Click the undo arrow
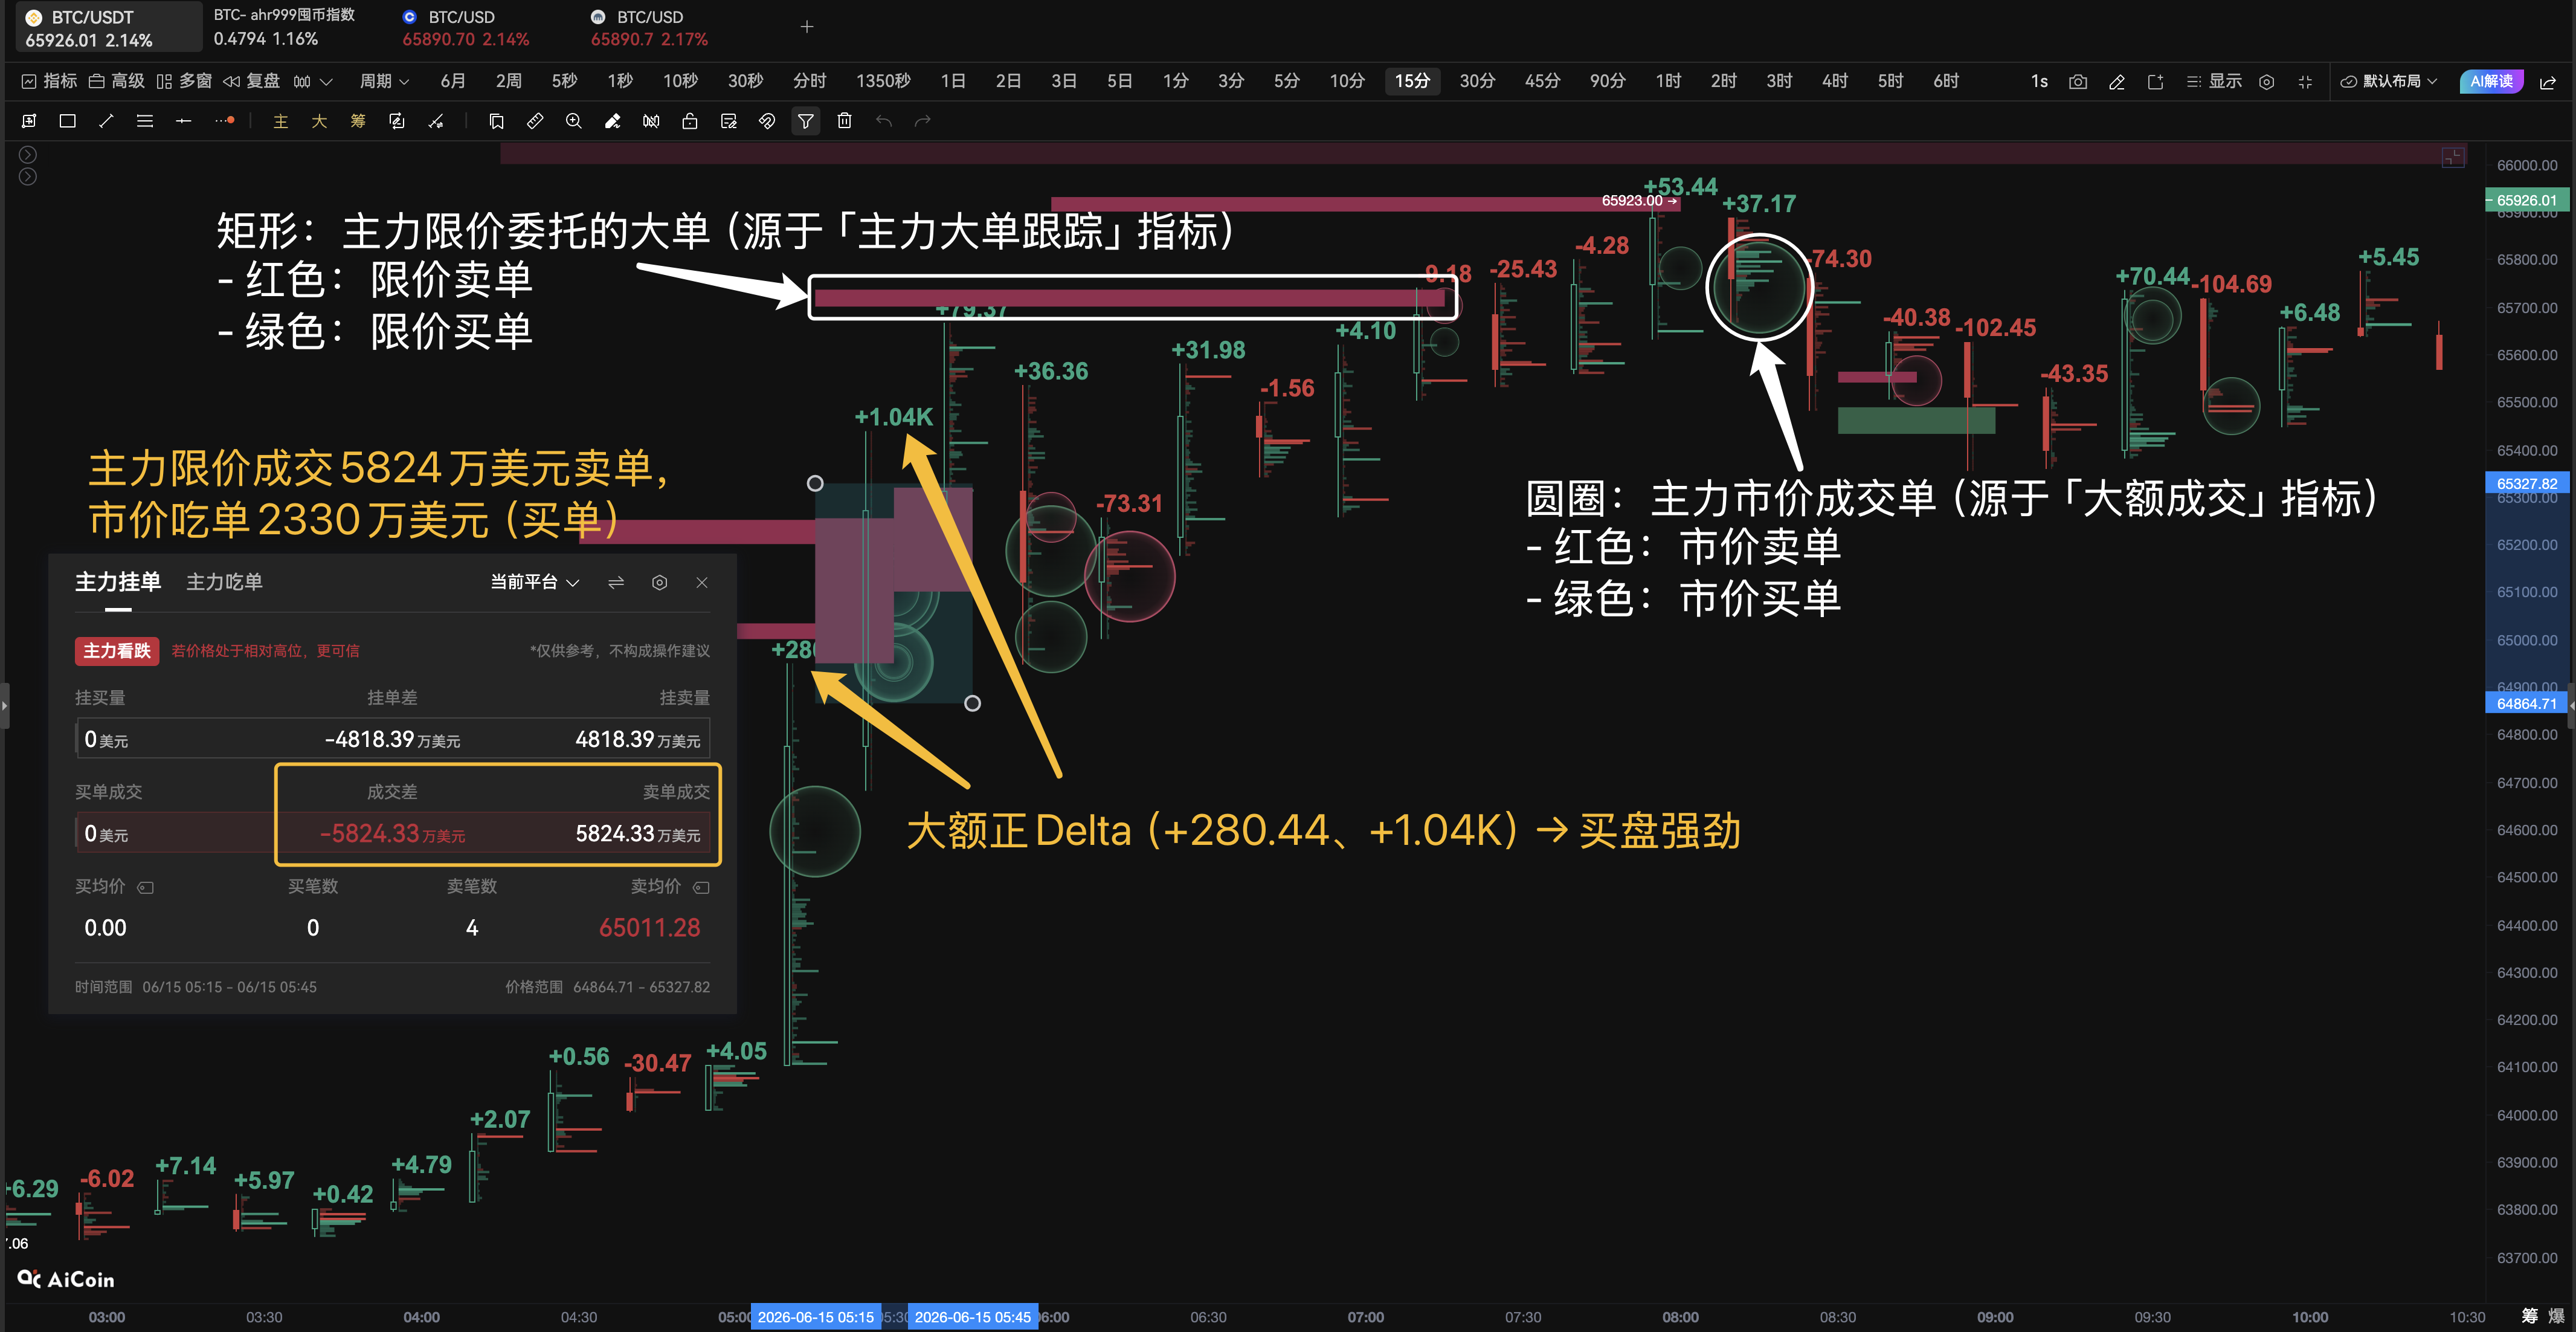The width and height of the screenshot is (2576, 1332). coord(883,121)
